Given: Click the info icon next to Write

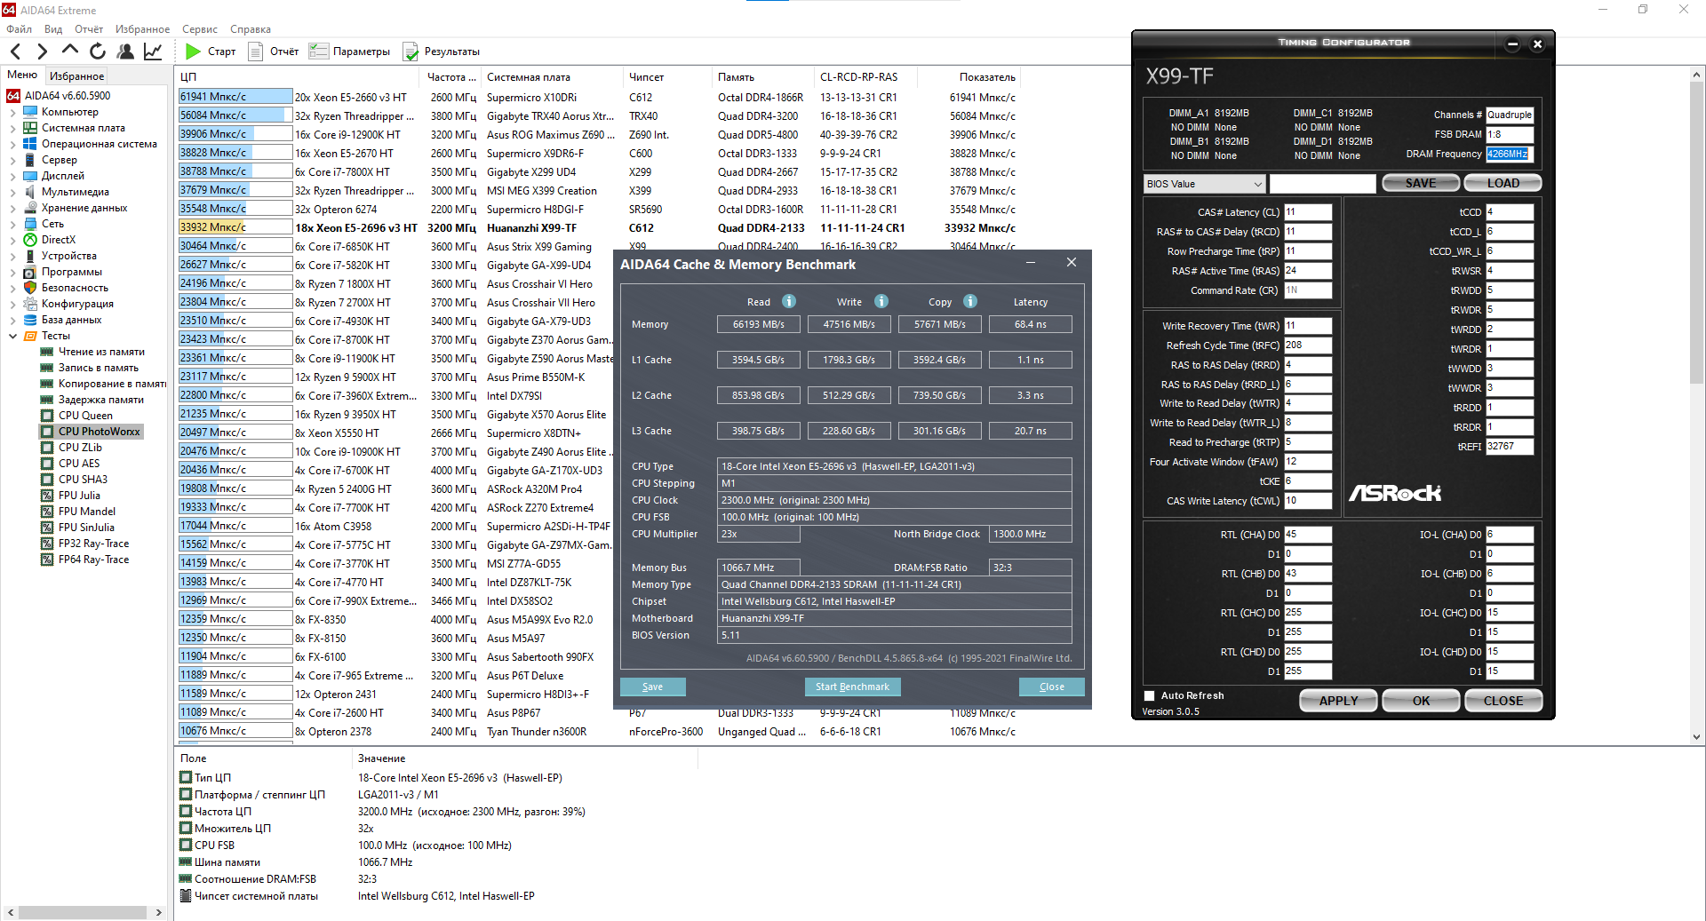Looking at the screenshot, I should point(881,301).
